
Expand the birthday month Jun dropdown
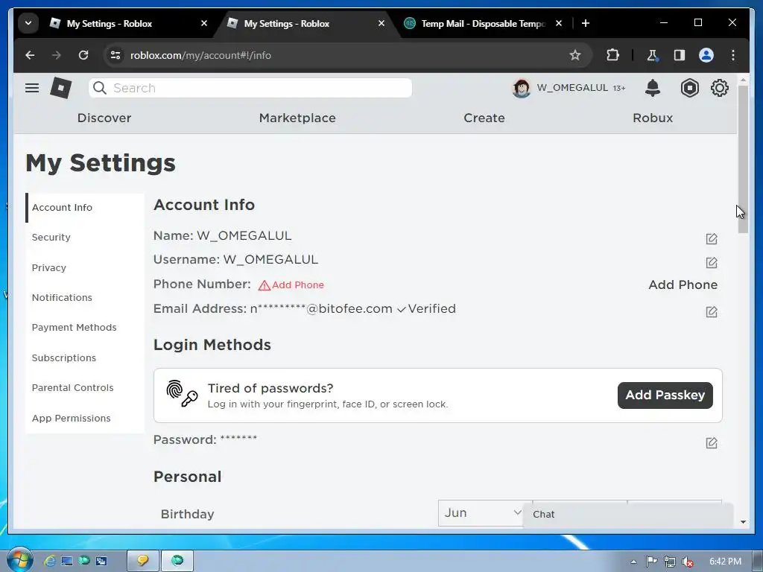(481, 513)
